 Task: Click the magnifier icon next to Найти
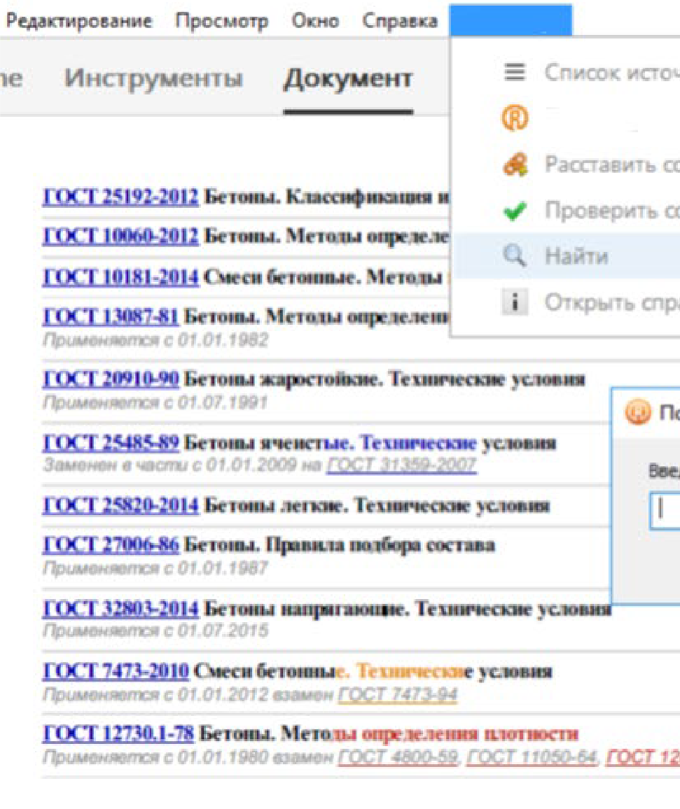[514, 255]
